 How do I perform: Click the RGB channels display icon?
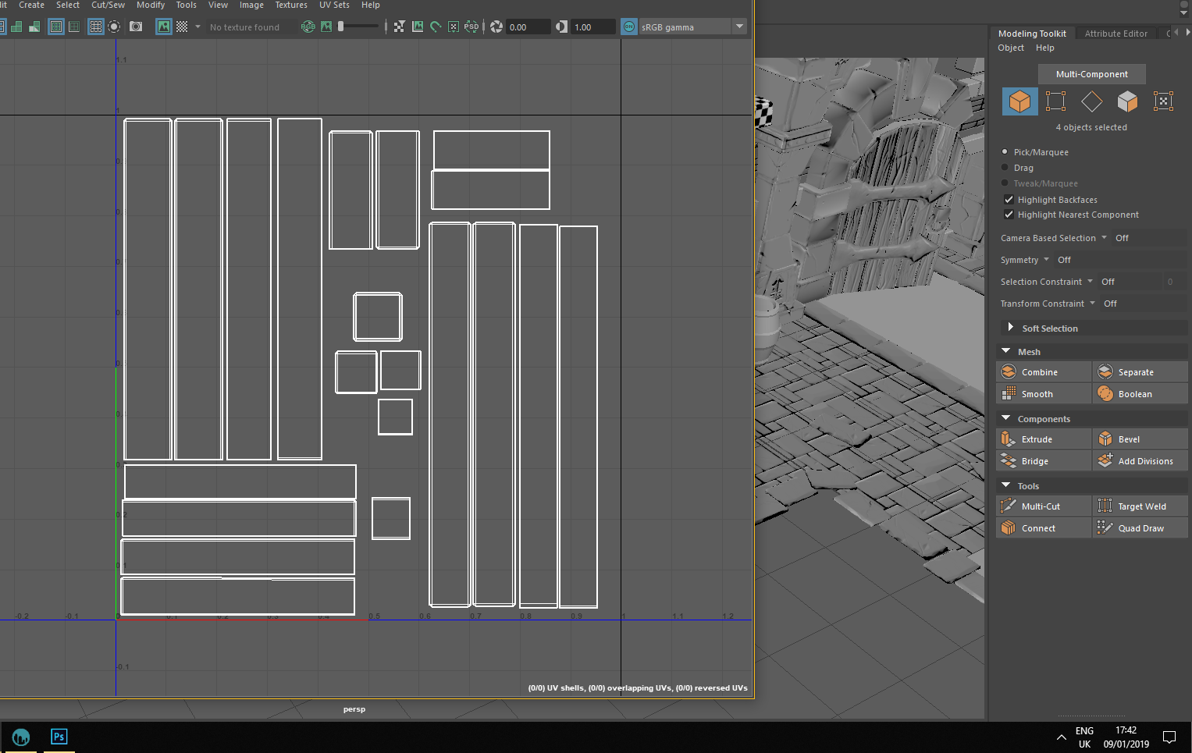[308, 27]
